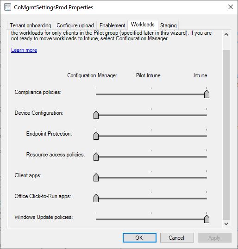The image size is (238, 249).
Task: Click the Learn more link
Action: point(24,50)
